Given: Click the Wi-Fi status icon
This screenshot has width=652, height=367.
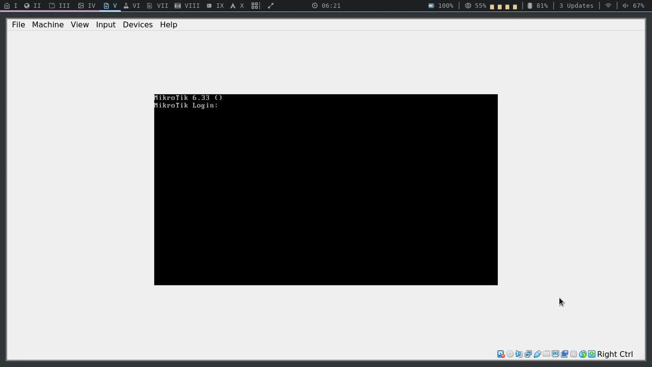Looking at the screenshot, I should click(608, 6).
